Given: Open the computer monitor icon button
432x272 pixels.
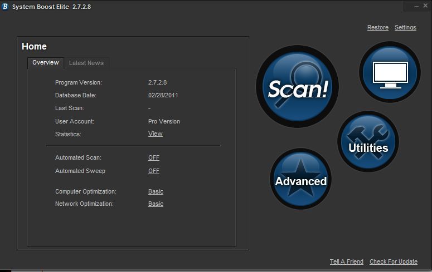Looking at the screenshot, I should [x=390, y=72].
